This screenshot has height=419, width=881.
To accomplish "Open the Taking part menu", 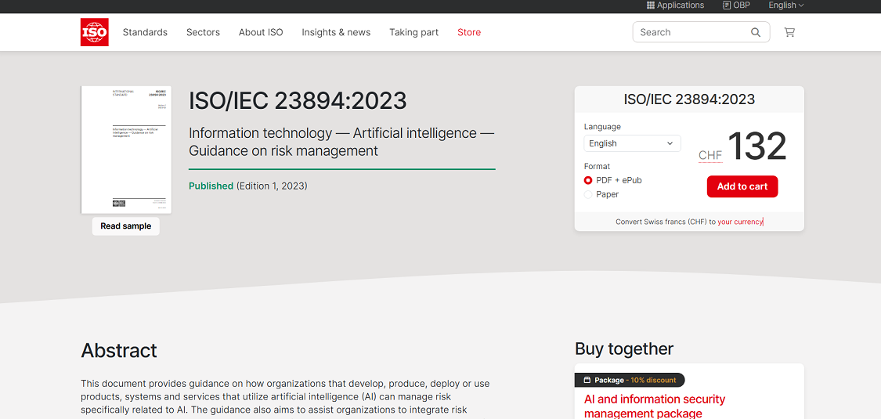I will pyautogui.click(x=414, y=33).
